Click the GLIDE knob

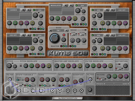pos(90,90)
